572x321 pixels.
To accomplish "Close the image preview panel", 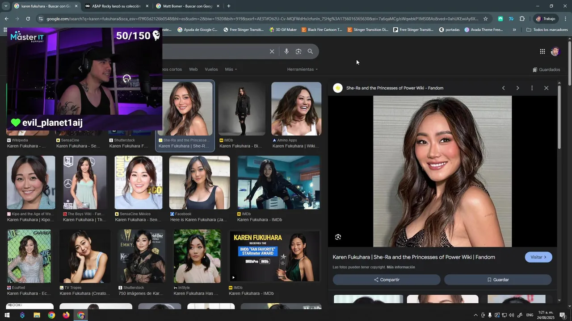I will 546,88.
